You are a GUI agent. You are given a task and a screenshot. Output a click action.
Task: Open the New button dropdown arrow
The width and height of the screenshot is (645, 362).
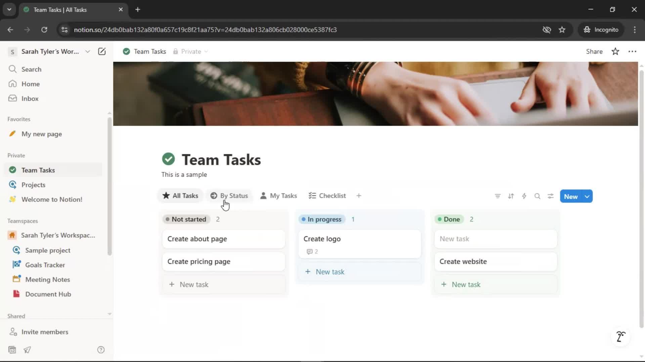[x=587, y=196]
